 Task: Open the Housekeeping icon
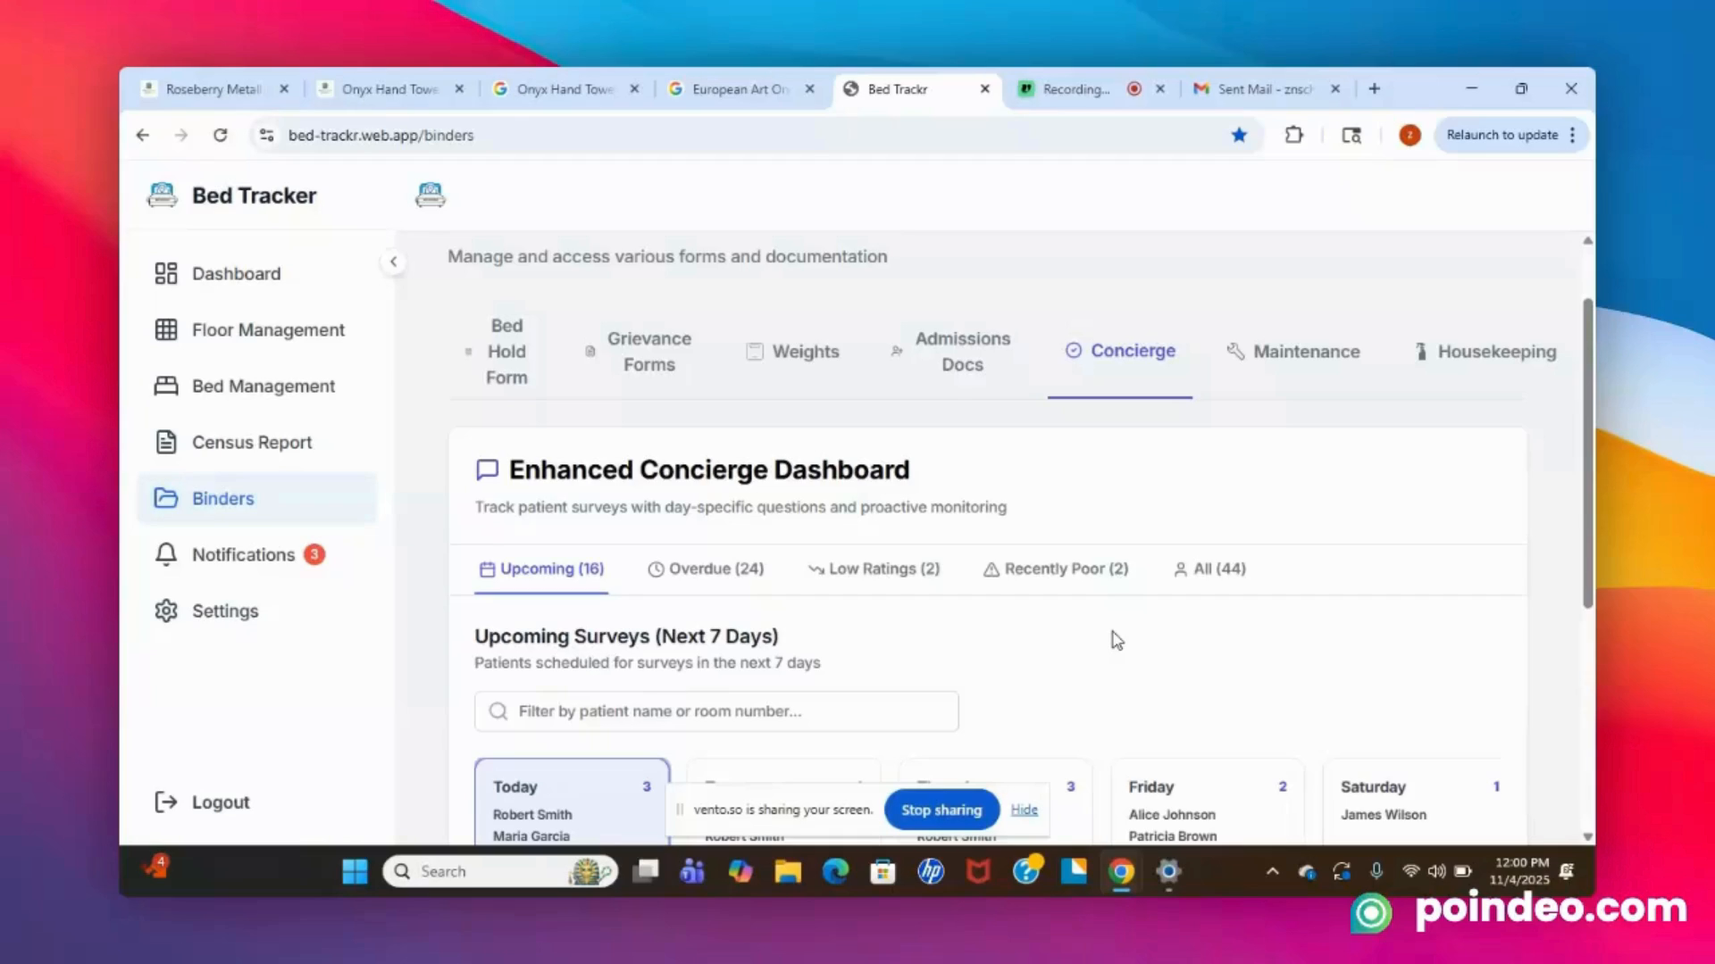[1420, 351]
